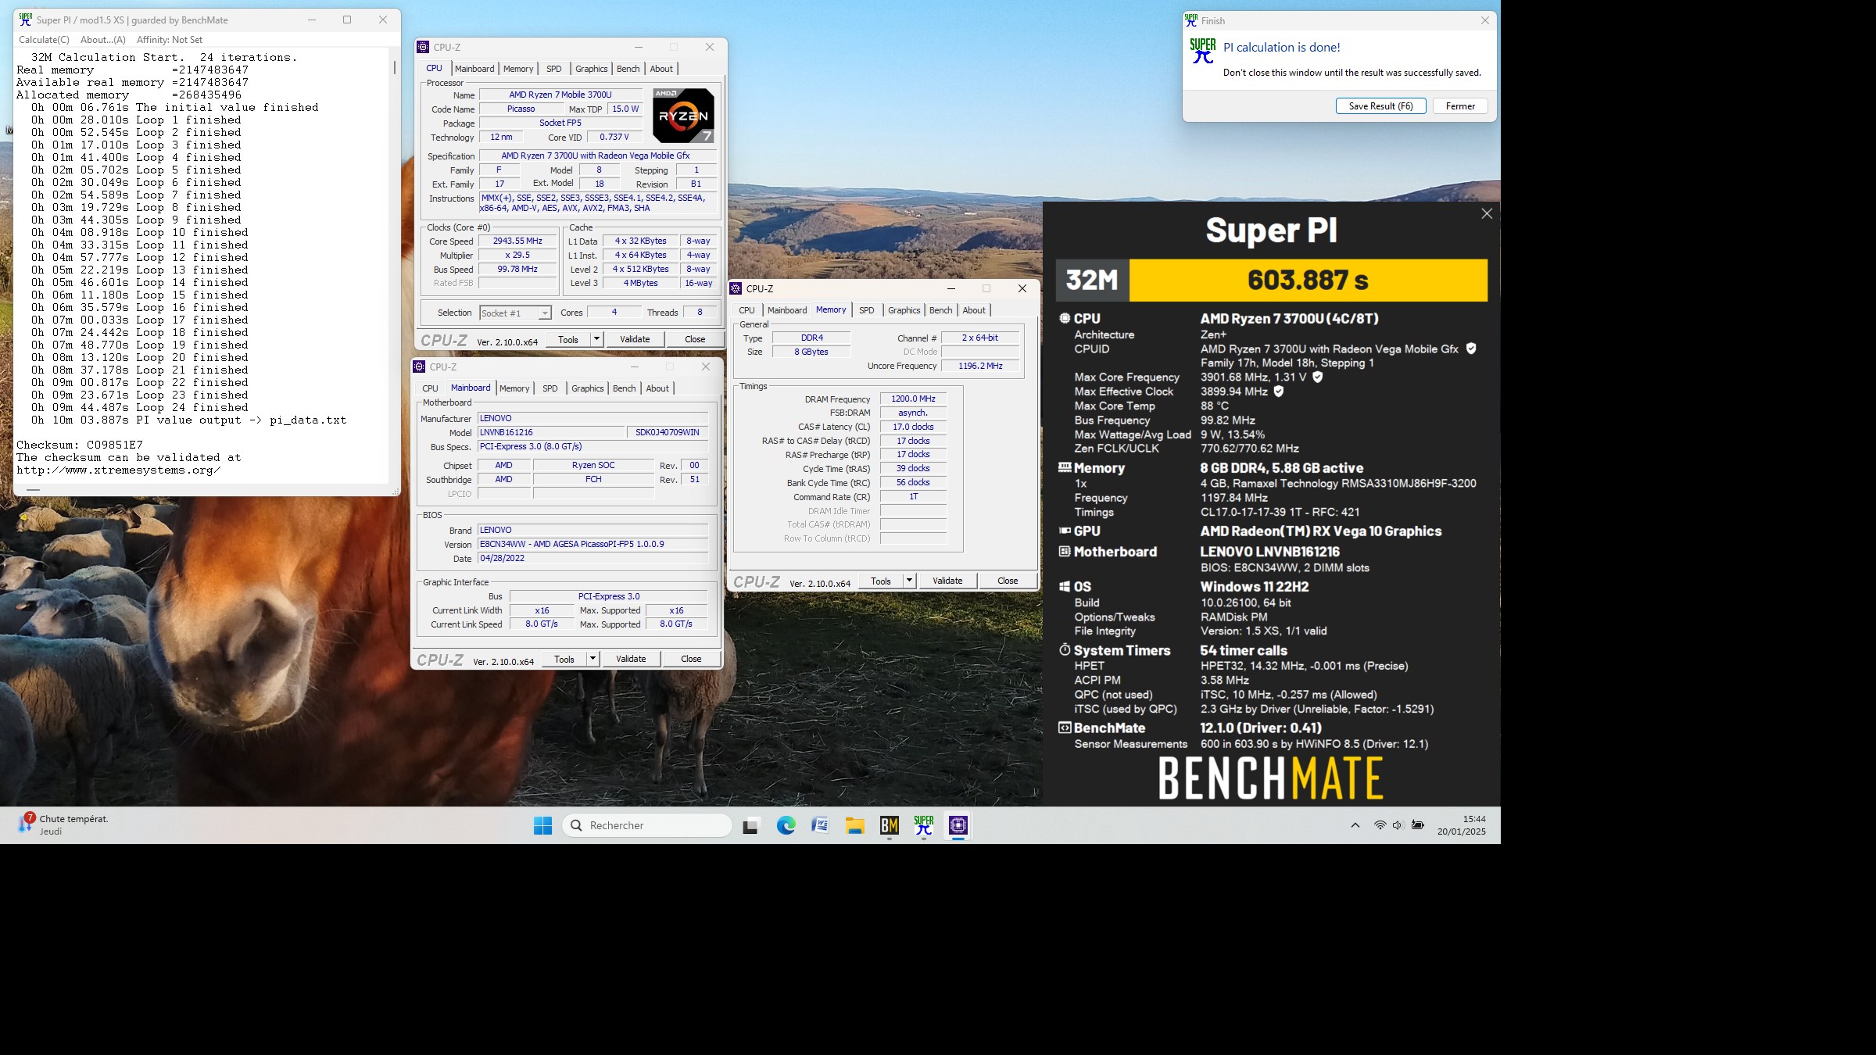Click shield beside Max Core Frequency
The width and height of the screenshot is (1876, 1055).
coord(1317,377)
